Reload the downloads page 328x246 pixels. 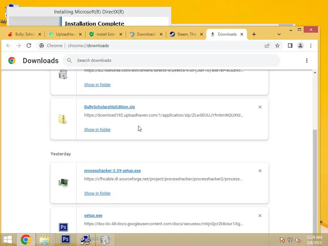[29, 45]
